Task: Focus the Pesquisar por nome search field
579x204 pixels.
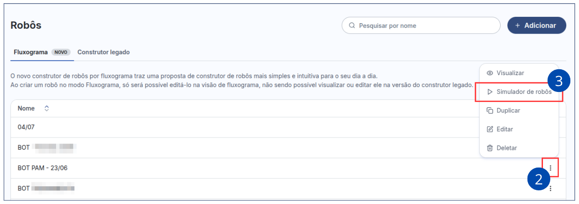Action: pyautogui.click(x=424, y=25)
